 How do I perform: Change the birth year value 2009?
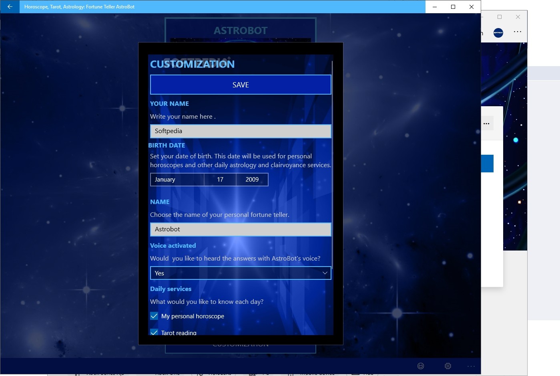(x=252, y=180)
